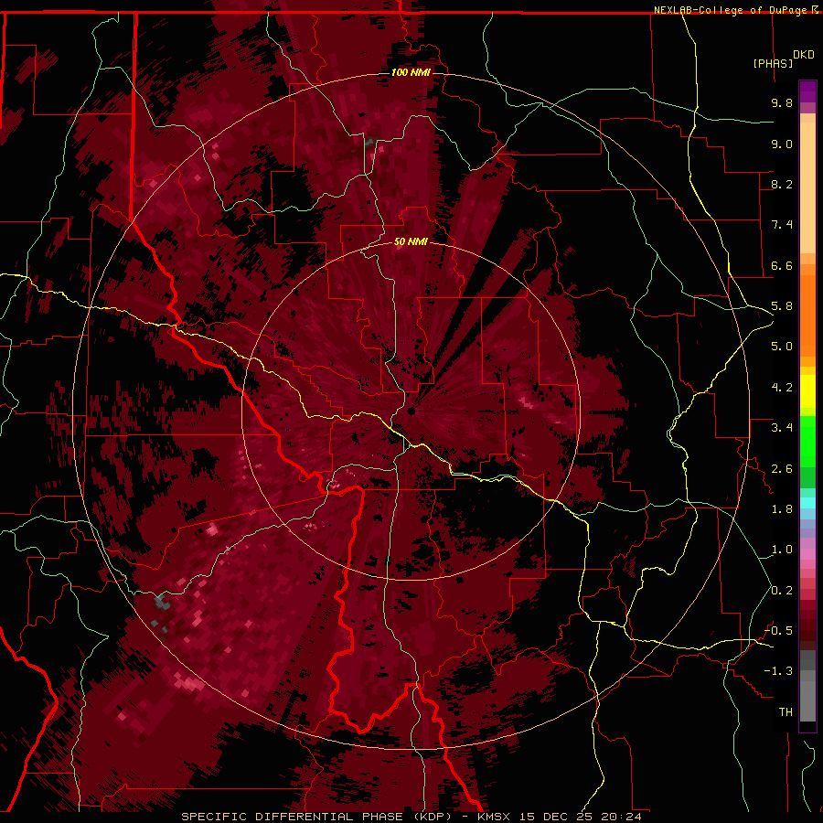The width and height of the screenshot is (823, 823).
Task: Click the "TH" threshold label on the scale
Action: 786,712
